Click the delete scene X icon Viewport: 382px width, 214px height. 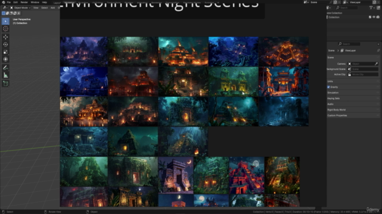coord(340,2)
